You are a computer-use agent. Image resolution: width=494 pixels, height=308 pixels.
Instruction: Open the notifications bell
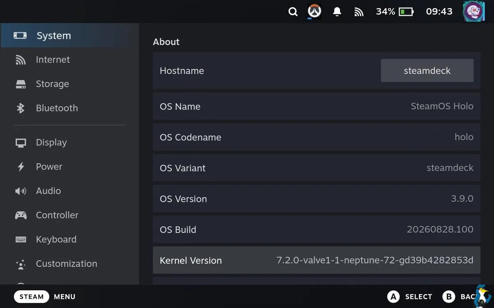click(337, 12)
